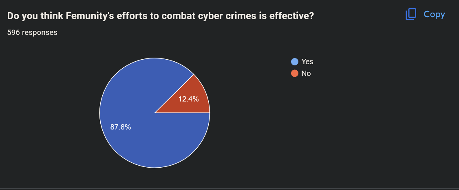Click the 596 responses text
This screenshot has width=459, height=190.
point(32,32)
